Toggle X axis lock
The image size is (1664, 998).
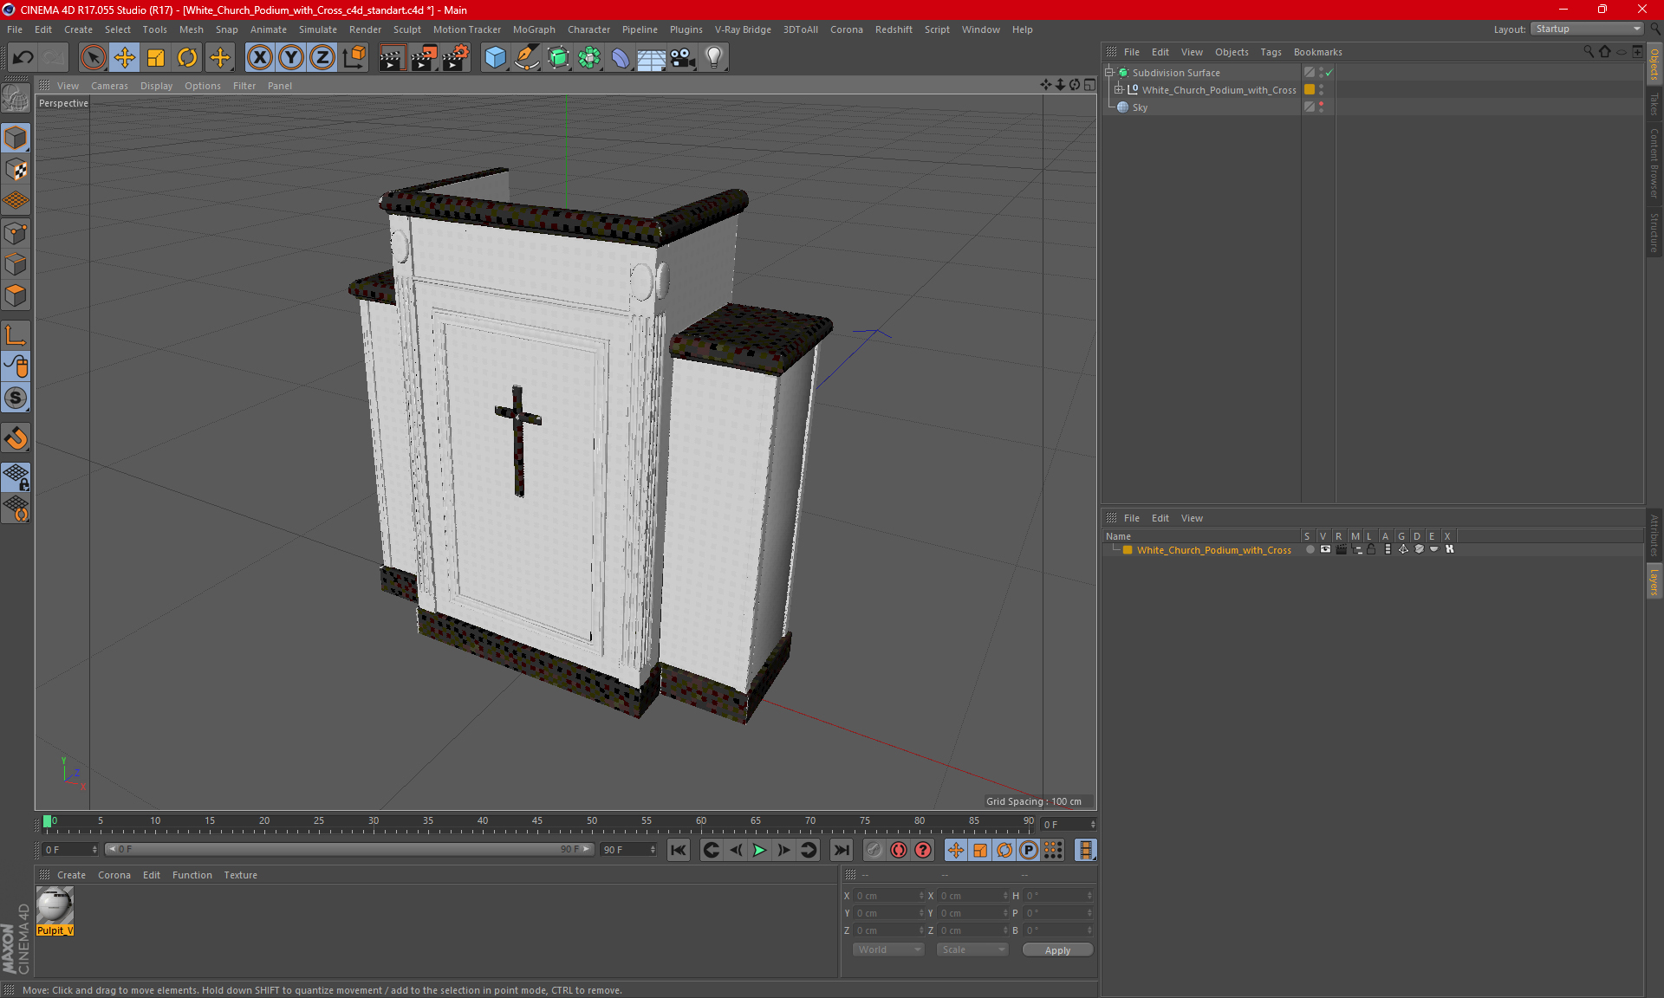click(x=259, y=58)
